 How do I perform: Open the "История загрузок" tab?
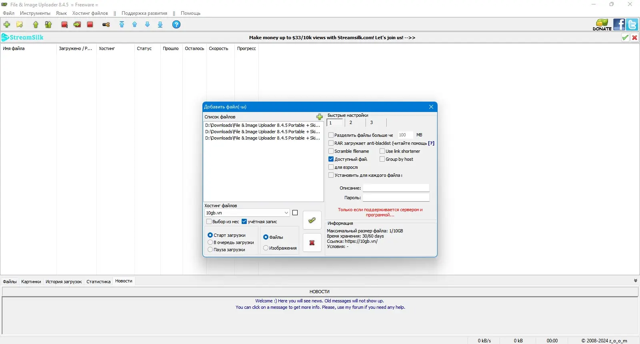point(64,282)
